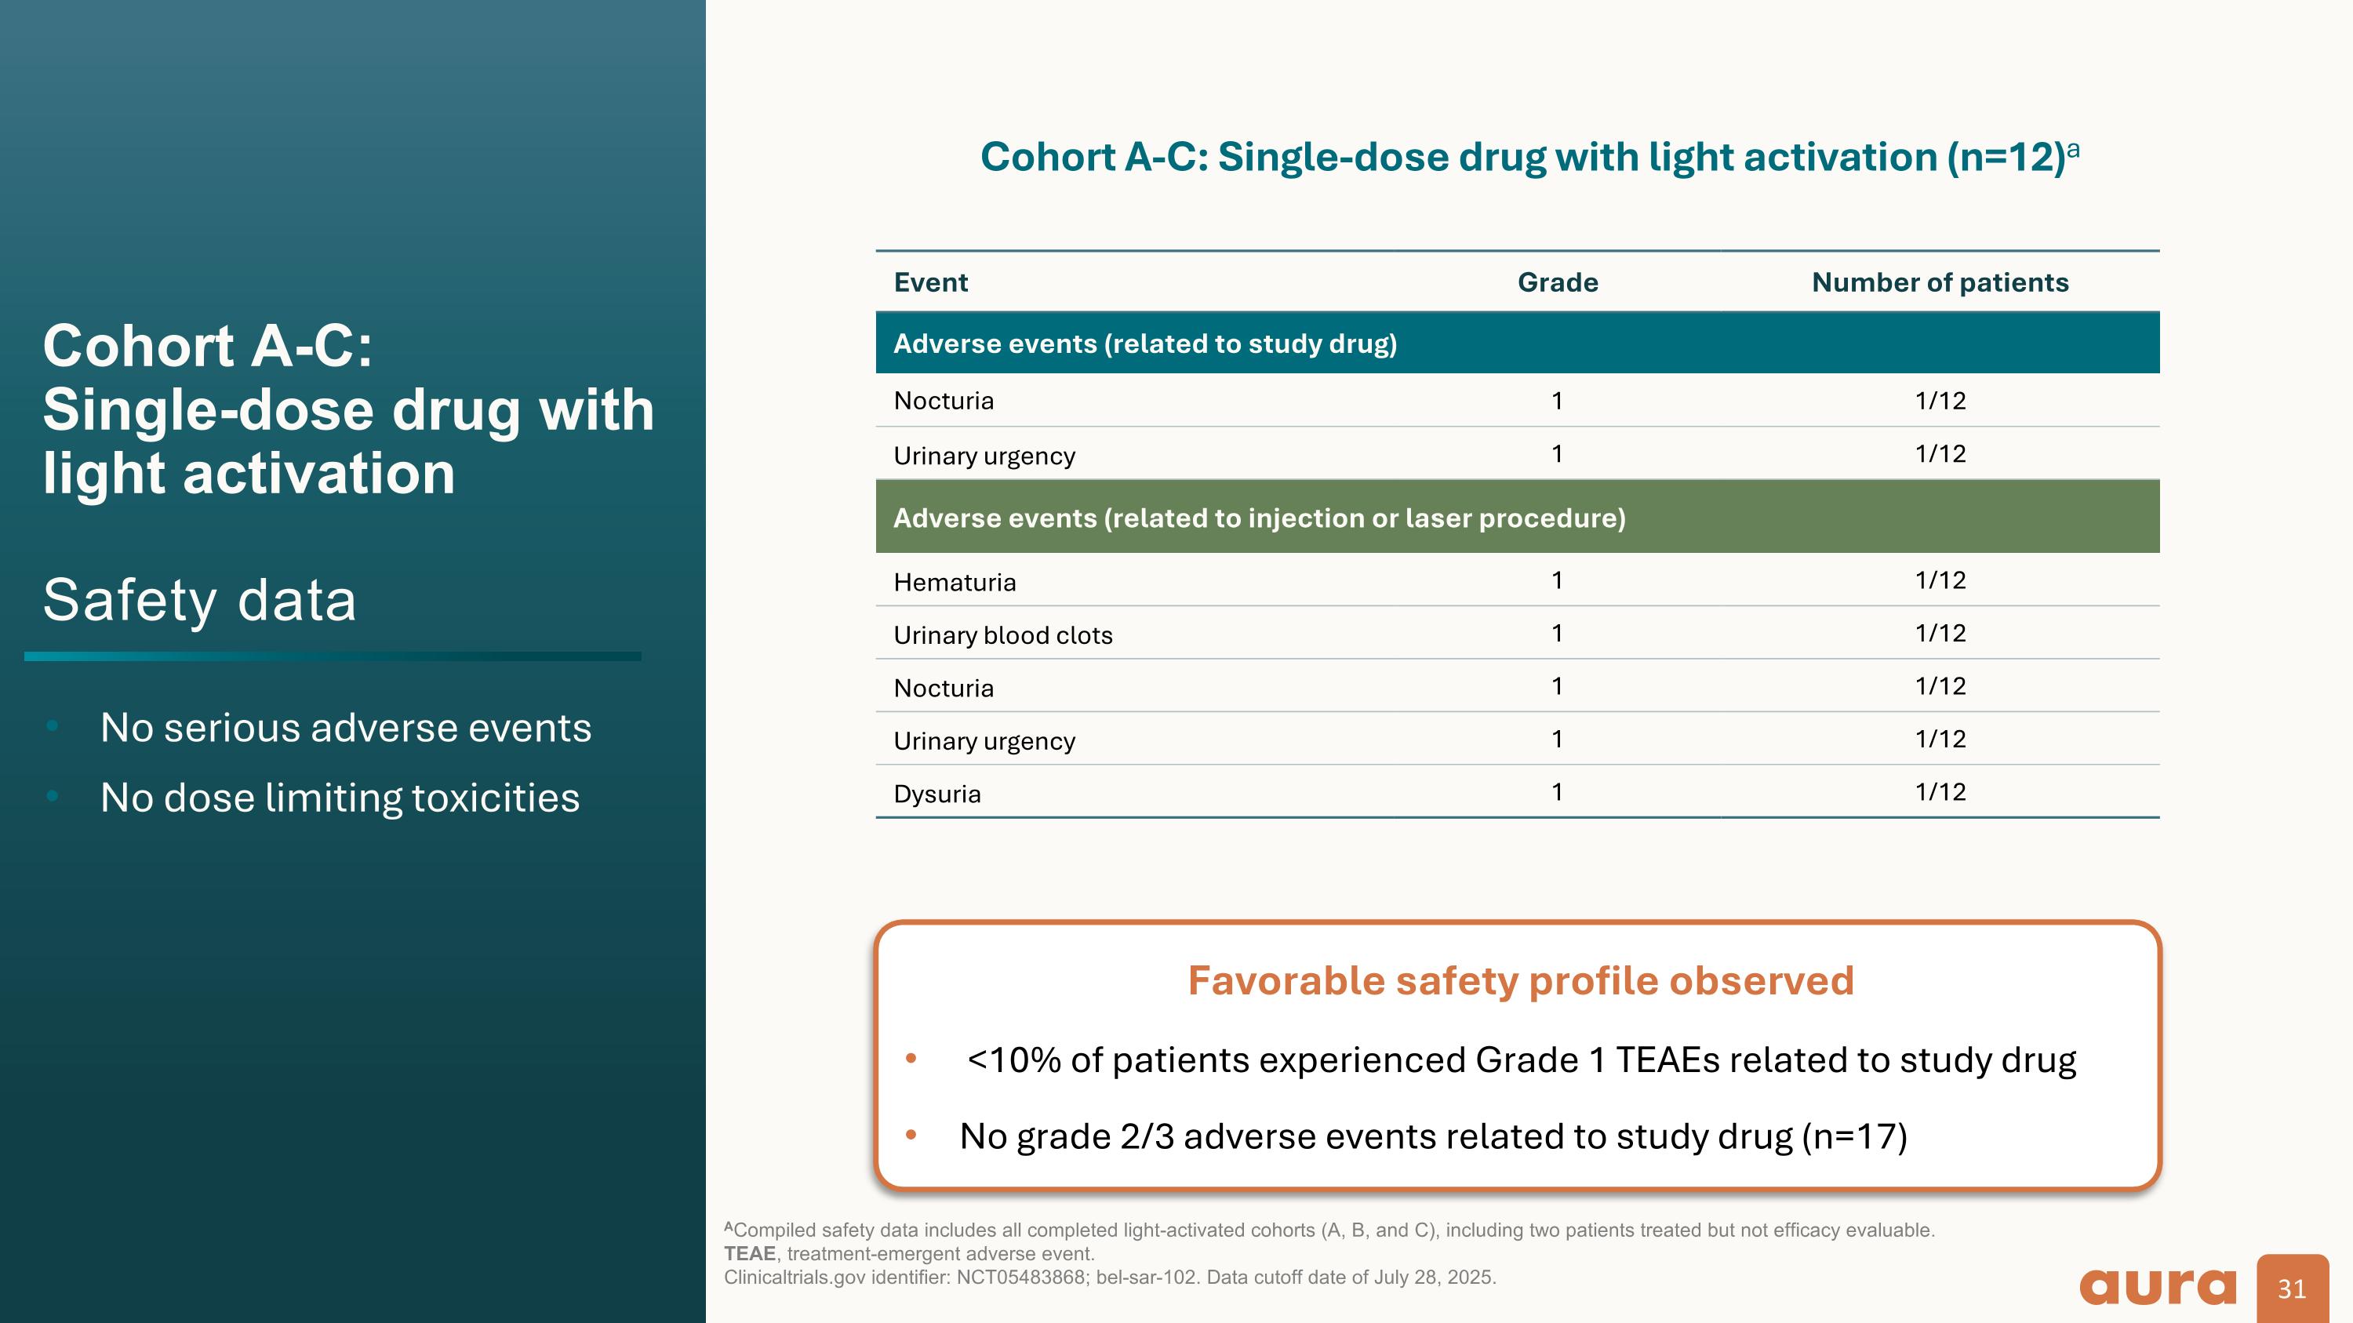Click the "Compiled safety data" footnote
The image size is (2353, 1323).
coord(1329,1230)
